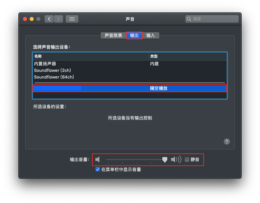Open the 输入 tab
This screenshot has height=203, width=260.
pyautogui.click(x=151, y=35)
